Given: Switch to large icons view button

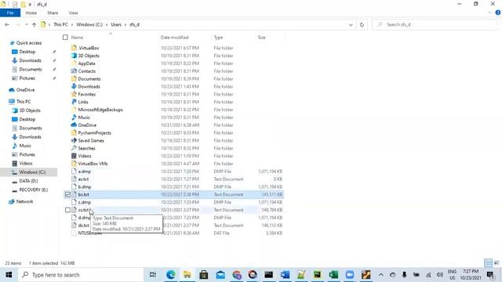Looking at the screenshot, I should (497, 263).
